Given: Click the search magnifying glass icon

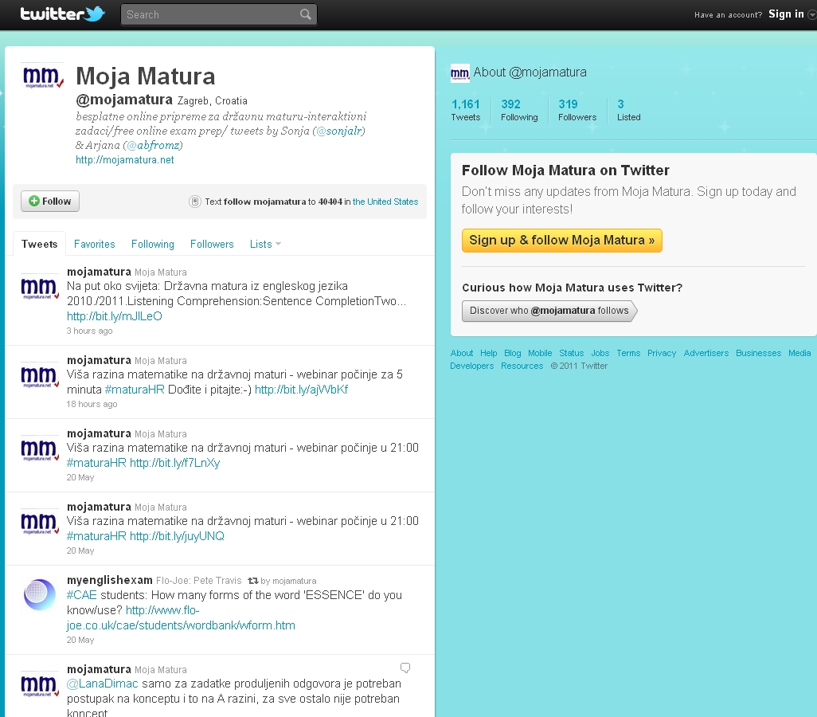Looking at the screenshot, I should click(306, 14).
